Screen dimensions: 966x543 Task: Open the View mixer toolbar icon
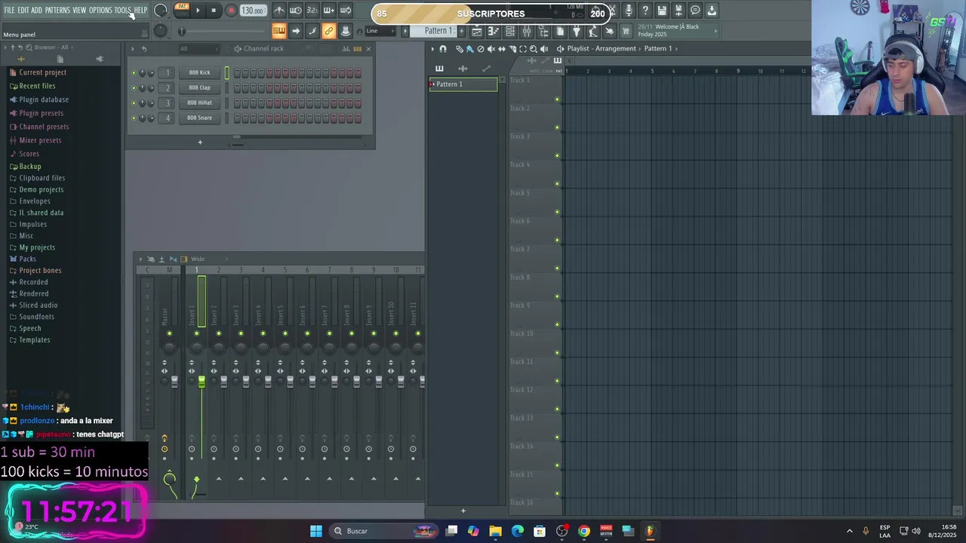[x=527, y=31]
